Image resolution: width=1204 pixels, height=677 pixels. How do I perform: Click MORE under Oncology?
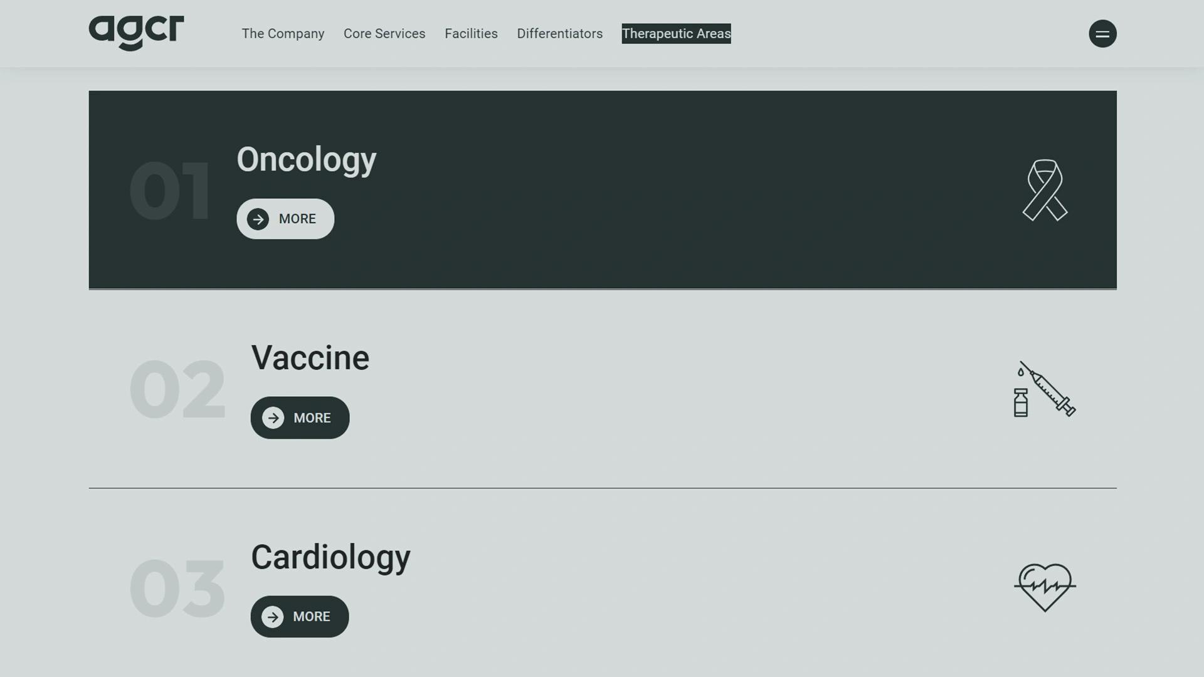(x=285, y=219)
